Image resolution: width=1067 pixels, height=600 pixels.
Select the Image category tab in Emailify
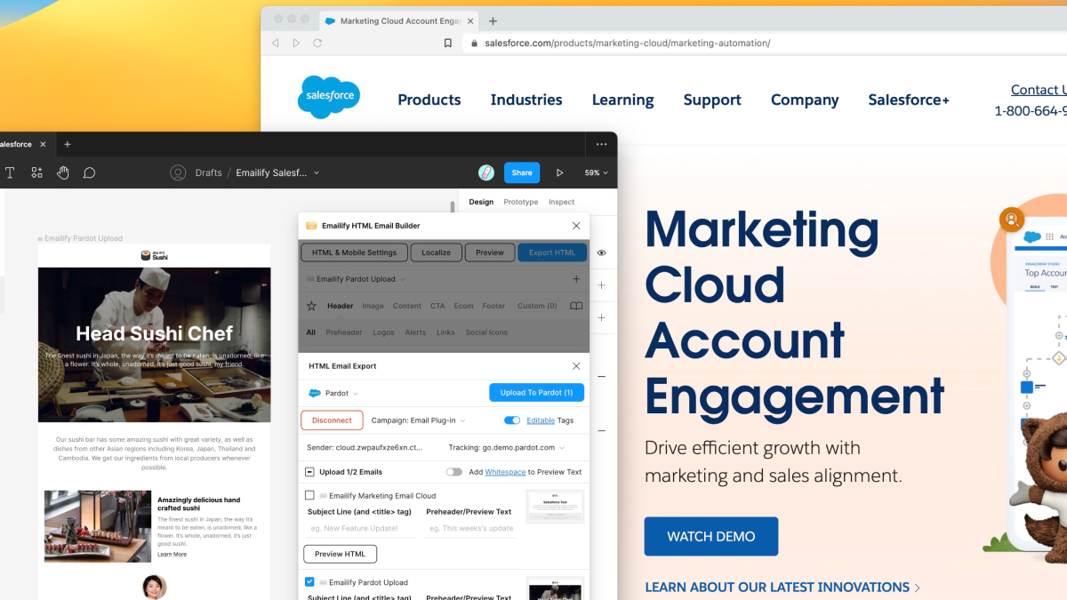pyautogui.click(x=373, y=306)
